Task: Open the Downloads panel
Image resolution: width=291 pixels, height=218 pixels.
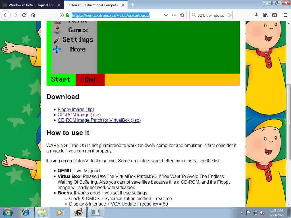Action: coord(256,15)
